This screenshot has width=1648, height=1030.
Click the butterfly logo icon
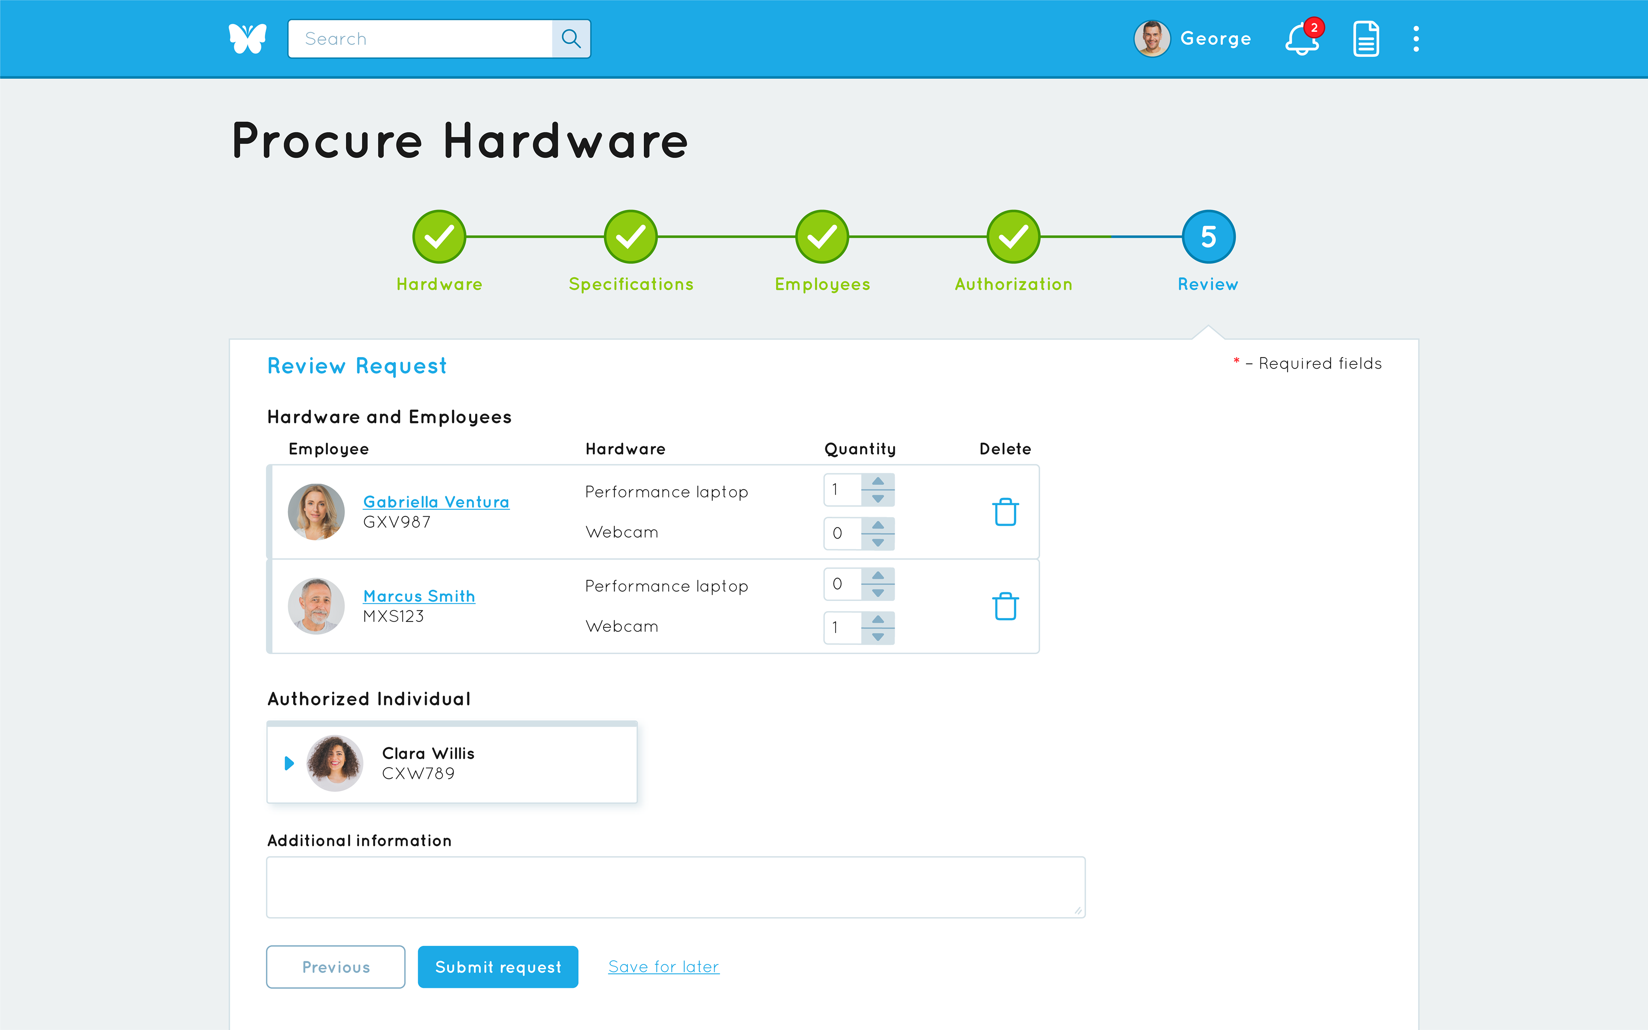(247, 39)
